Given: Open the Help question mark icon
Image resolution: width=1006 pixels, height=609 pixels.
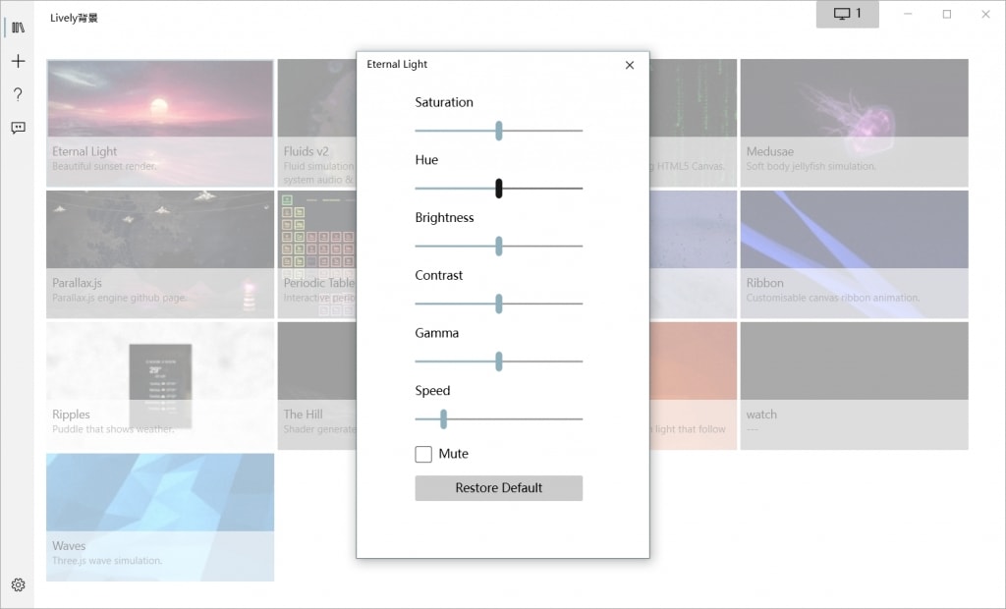Looking at the screenshot, I should point(18,94).
